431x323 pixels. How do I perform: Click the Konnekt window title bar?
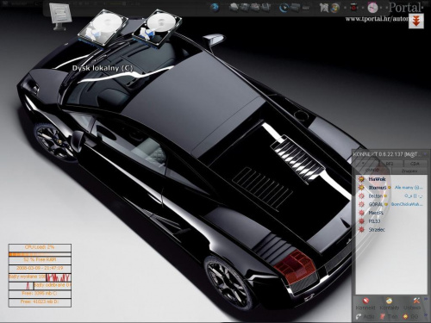(390, 154)
